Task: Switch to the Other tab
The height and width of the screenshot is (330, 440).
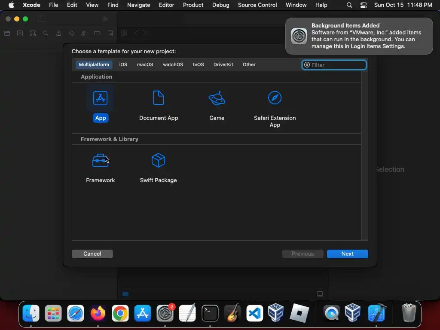Action: click(x=249, y=64)
